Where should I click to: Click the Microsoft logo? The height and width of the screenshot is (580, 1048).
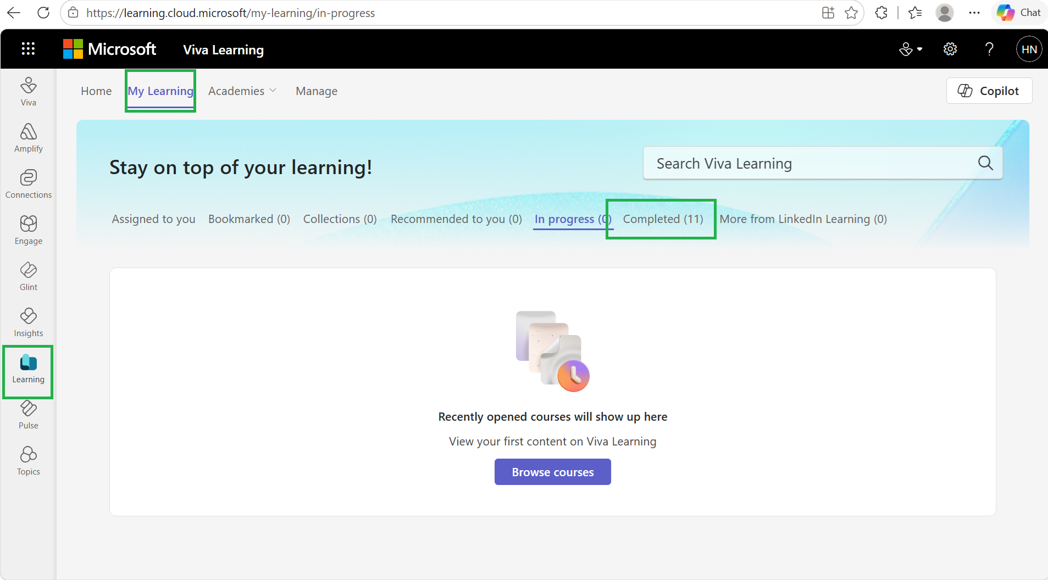(109, 49)
